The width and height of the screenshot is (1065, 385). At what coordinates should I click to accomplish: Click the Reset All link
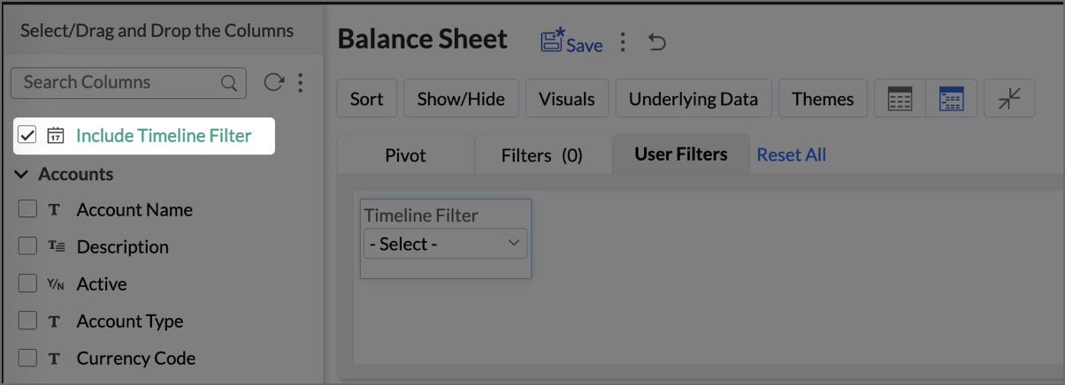click(792, 155)
